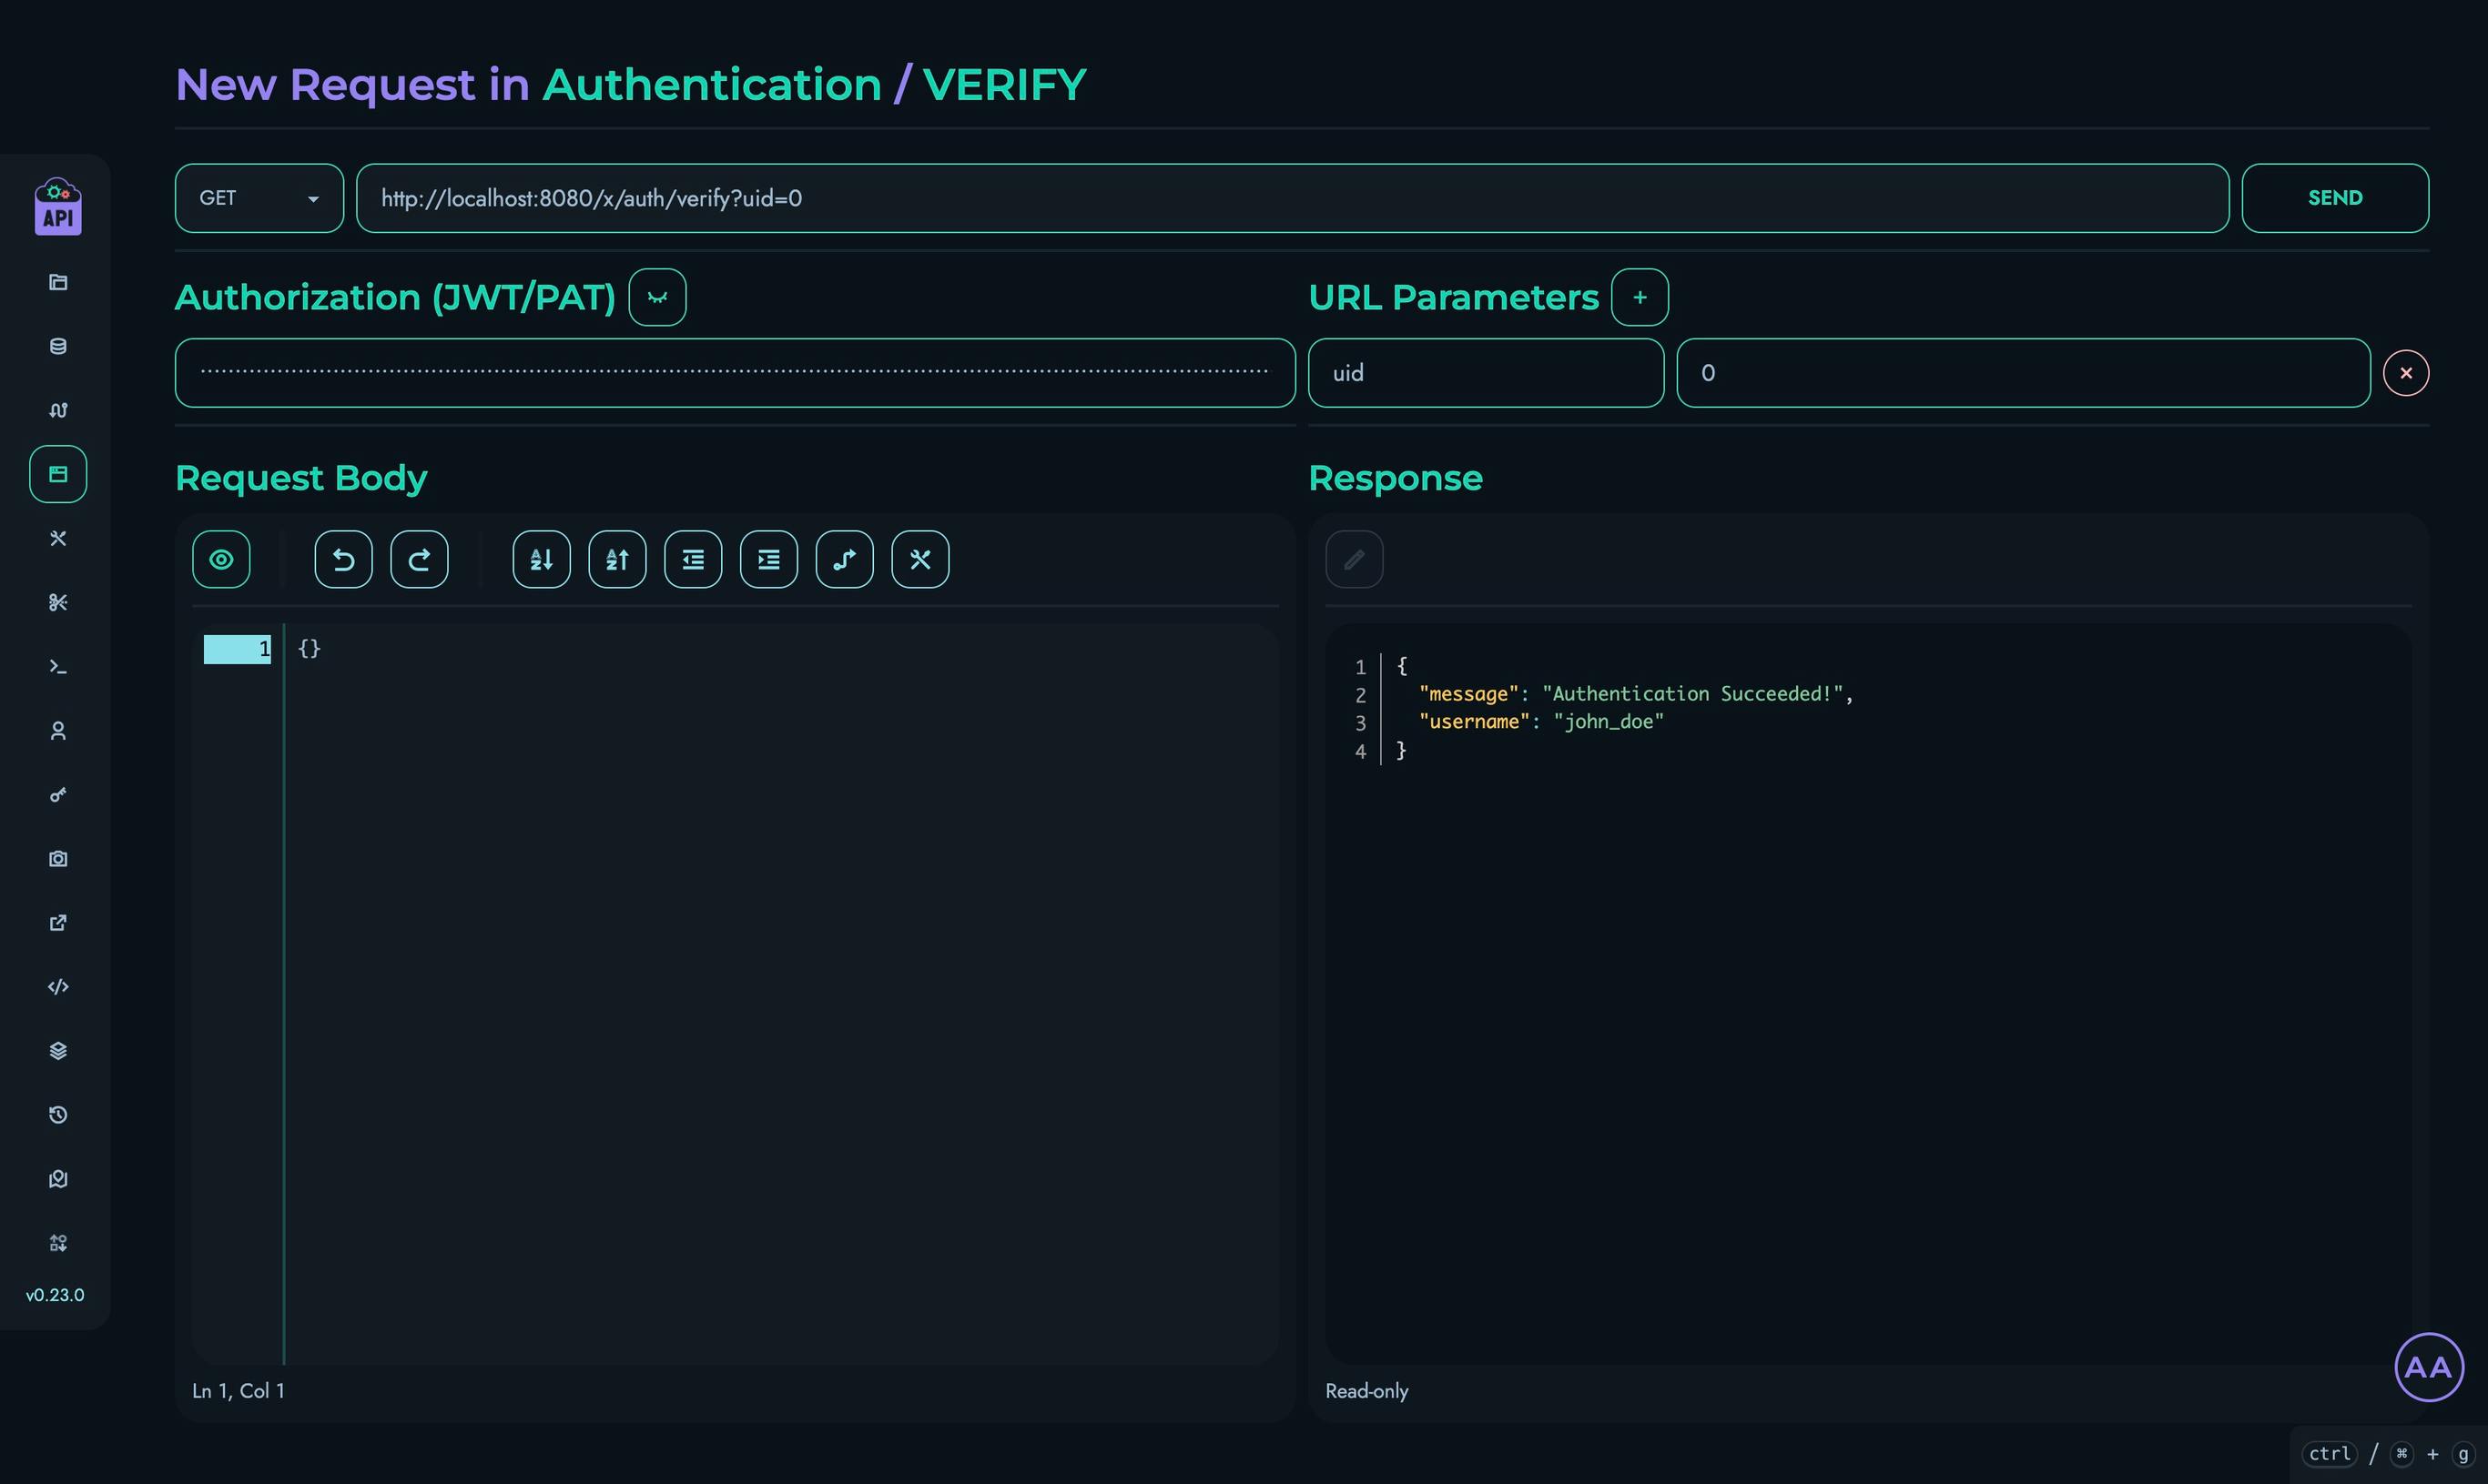
Task: Open the history clock icon in sidebar
Action: (58, 1115)
